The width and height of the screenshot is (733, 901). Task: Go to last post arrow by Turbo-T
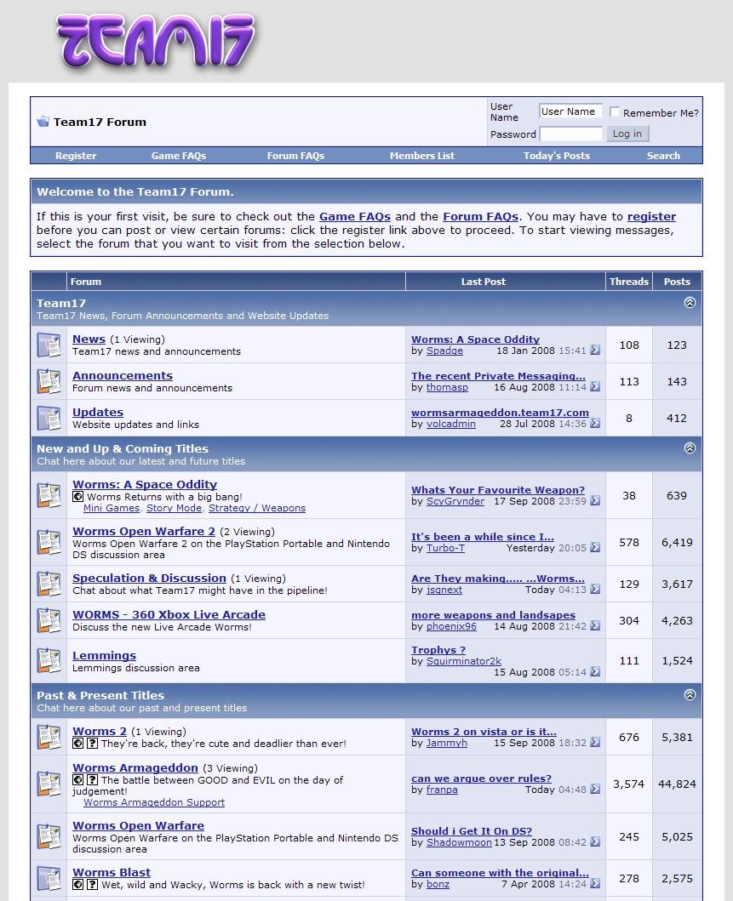click(595, 548)
